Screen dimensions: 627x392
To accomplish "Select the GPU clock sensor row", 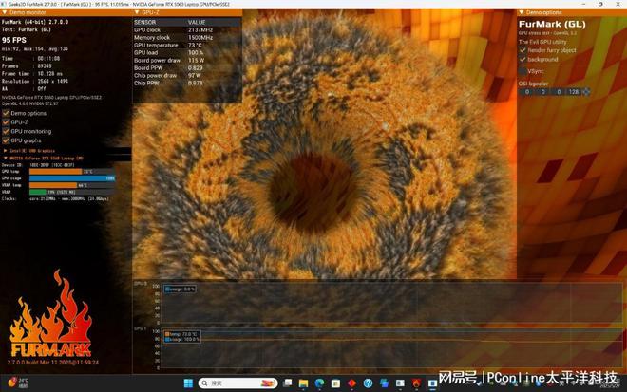I will pos(187,30).
